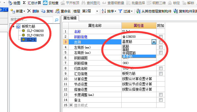
Task: Pin the left panel
Action: click(x=1, y=10)
